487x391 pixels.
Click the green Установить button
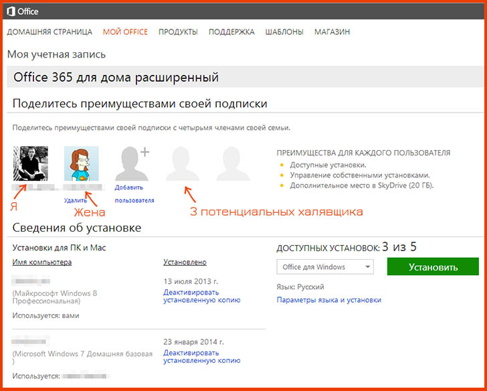pos(433,266)
